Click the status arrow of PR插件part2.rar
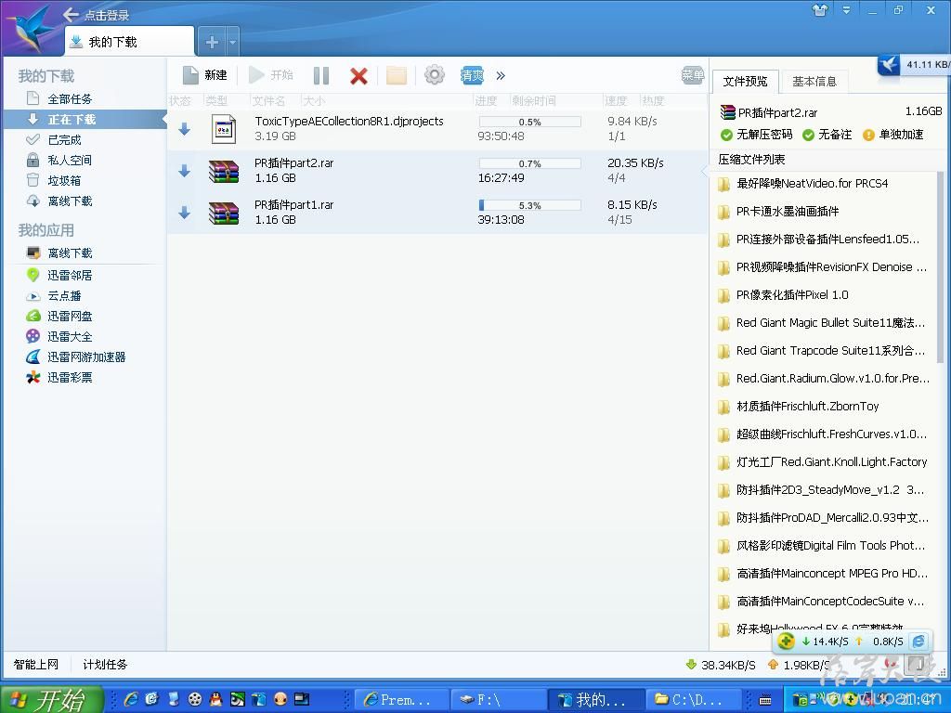 pyautogui.click(x=185, y=171)
